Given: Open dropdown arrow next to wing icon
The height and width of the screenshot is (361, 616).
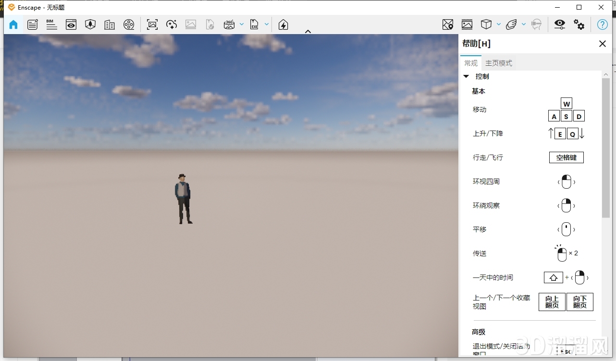Looking at the screenshot, I should [x=524, y=24].
